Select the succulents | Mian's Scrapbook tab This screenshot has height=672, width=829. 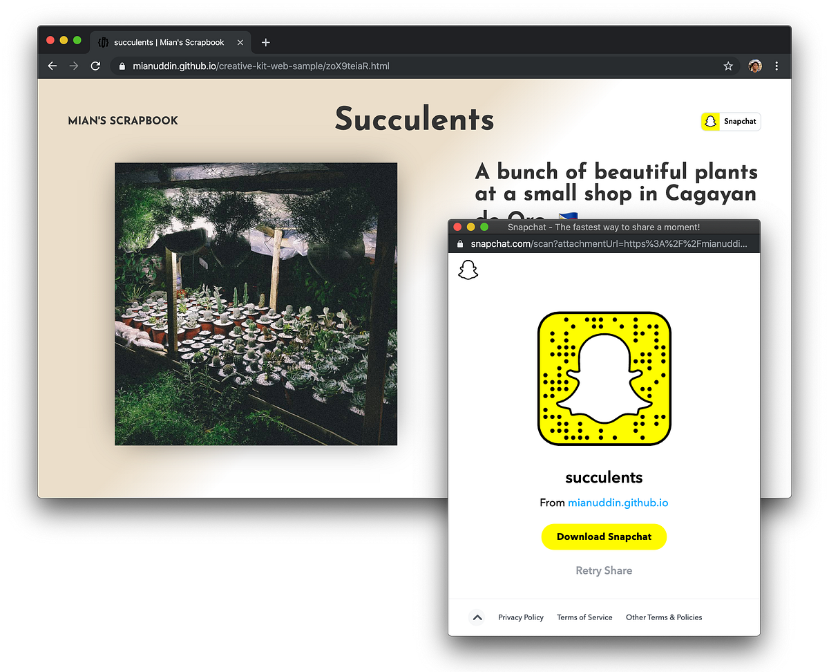(166, 42)
